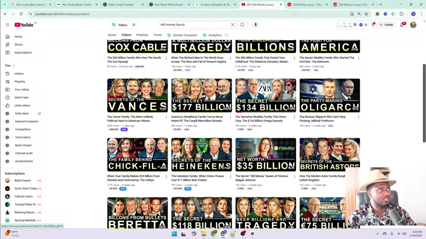
Task: Open Liked videos
Action: coord(22,106)
